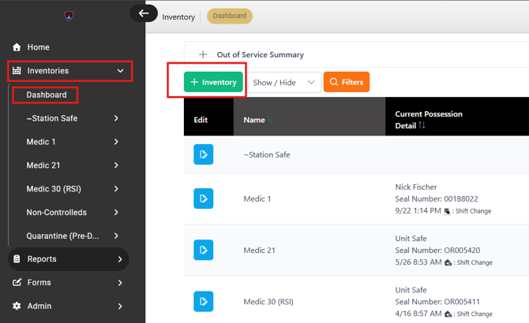Click Seal Number: 00188022 text

coord(437,199)
